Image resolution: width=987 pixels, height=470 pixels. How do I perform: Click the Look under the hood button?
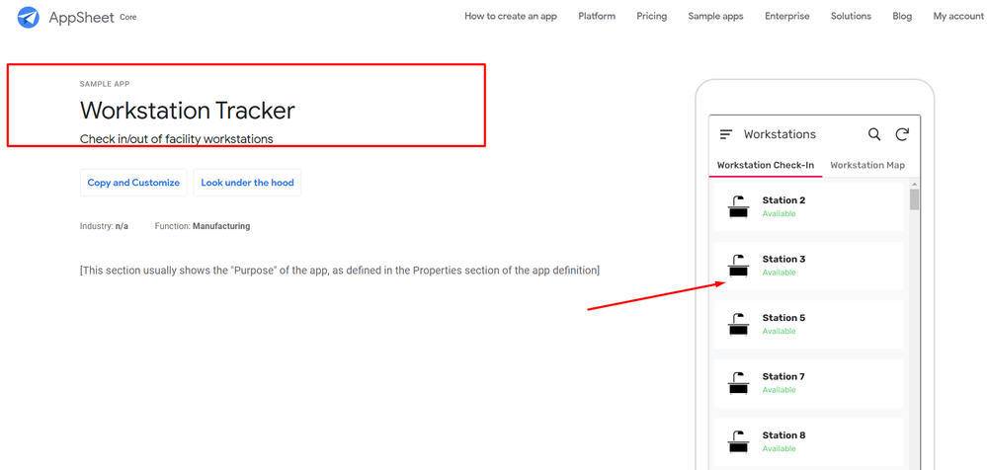point(247,183)
